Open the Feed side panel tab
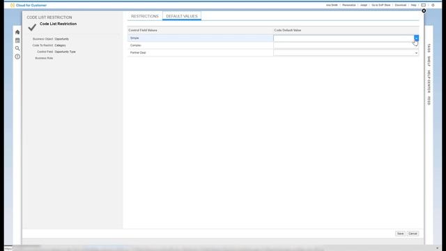 point(429,100)
